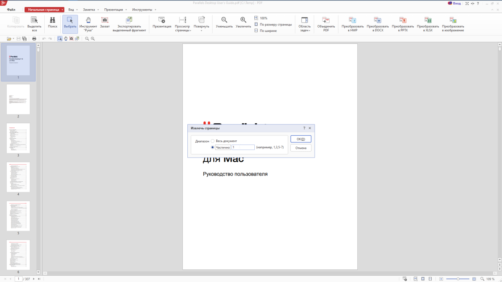Image resolution: width=502 pixels, height=282 pixels.
Task: Click presentation play icon in status bar
Action: [x=405, y=279]
